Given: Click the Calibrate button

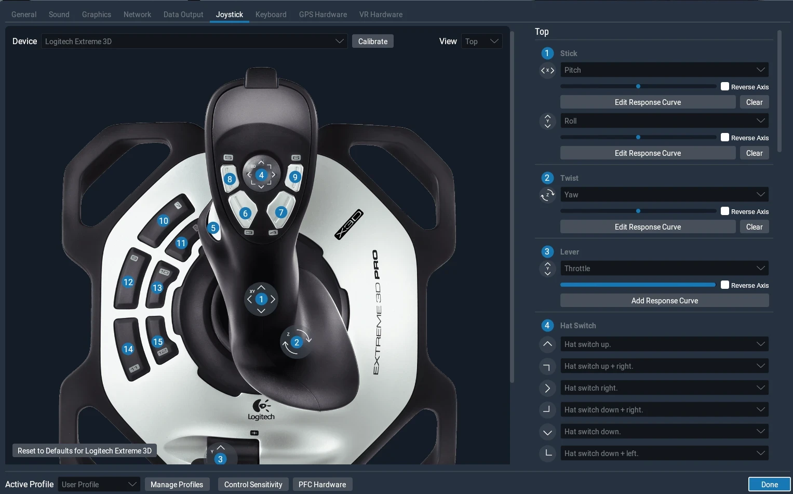Looking at the screenshot, I should click(x=373, y=42).
